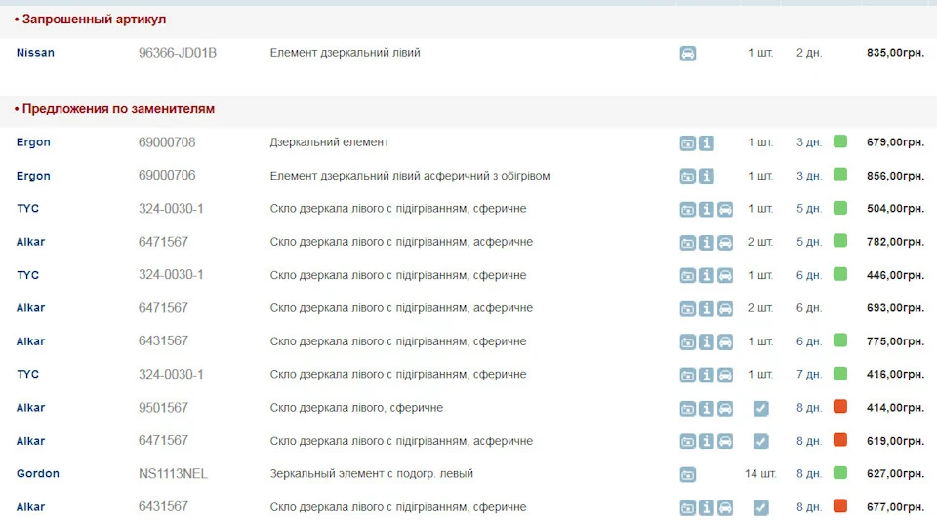937x520 pixels.
Task: Open the photo icon in the 782,00грн. Alkar row
Action: pos(688,243)
